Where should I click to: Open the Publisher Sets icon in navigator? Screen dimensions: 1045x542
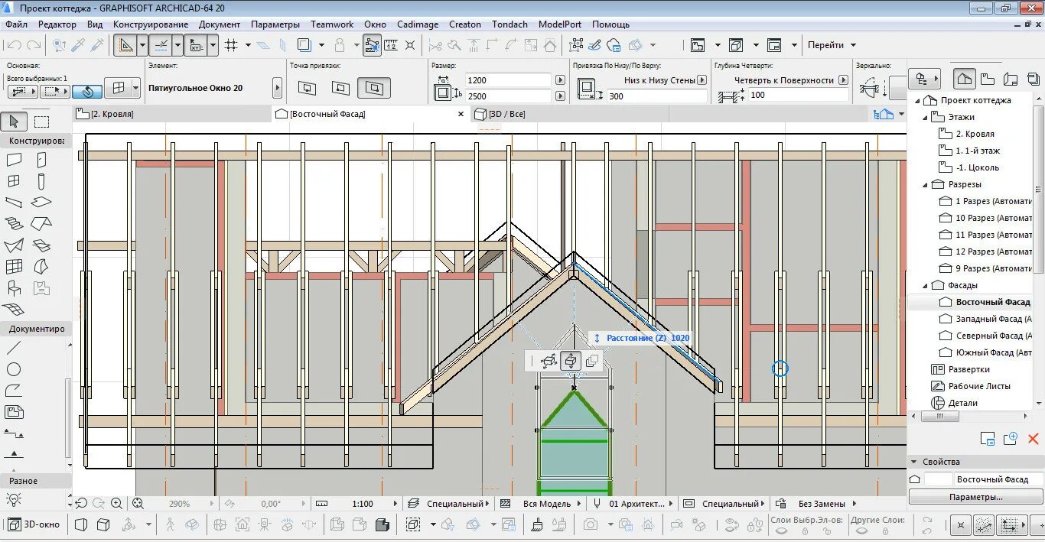(x=1034, y=79)
